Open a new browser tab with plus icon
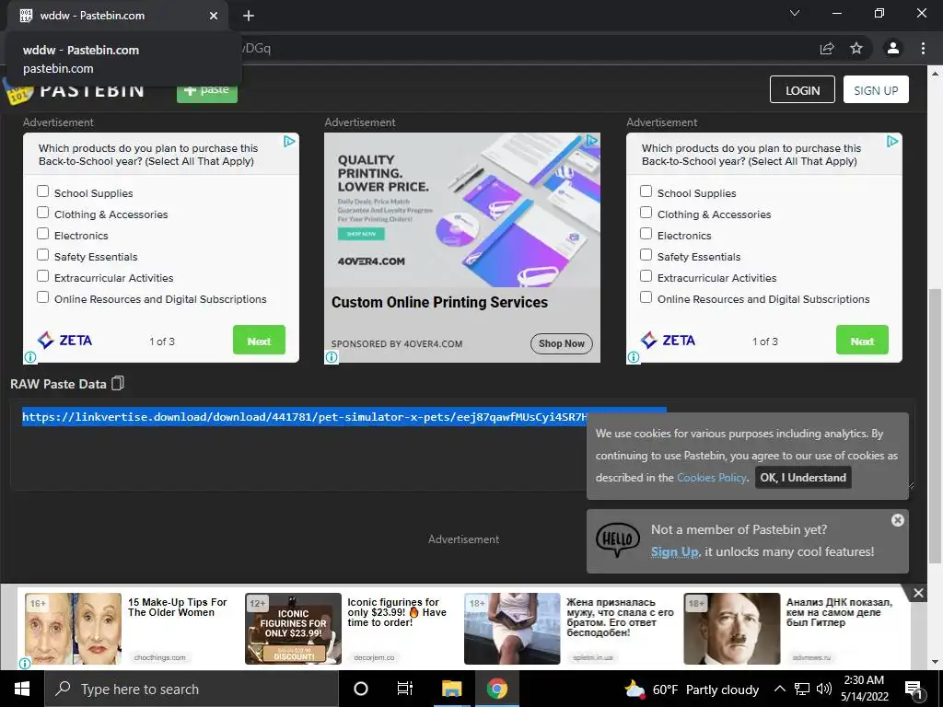The image size is (943, 707). (x=249, y=16)
